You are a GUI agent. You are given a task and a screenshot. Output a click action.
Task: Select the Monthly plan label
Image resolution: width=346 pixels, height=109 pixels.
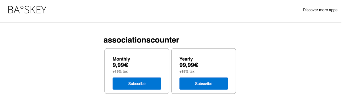(x=121, y=59)
